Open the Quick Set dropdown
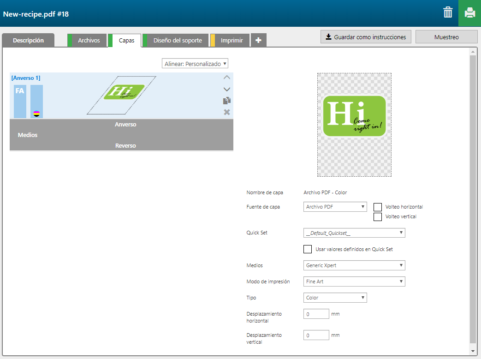This screenshot has height=359, width=481. point(354,233)
